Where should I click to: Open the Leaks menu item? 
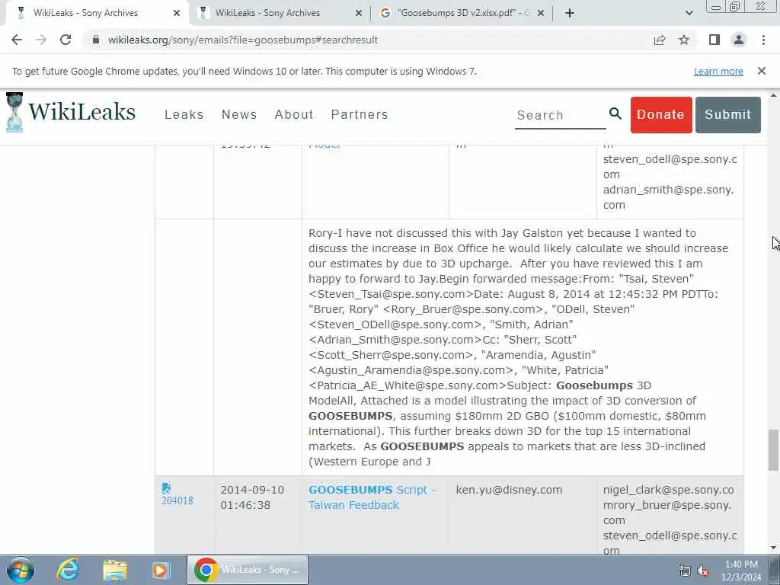184,114
